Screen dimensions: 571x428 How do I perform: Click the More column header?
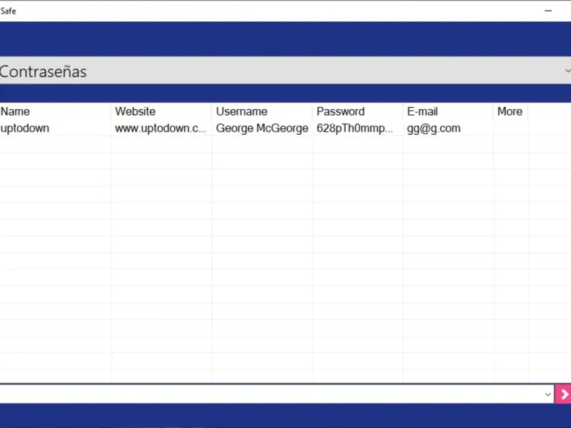[510, 111]
